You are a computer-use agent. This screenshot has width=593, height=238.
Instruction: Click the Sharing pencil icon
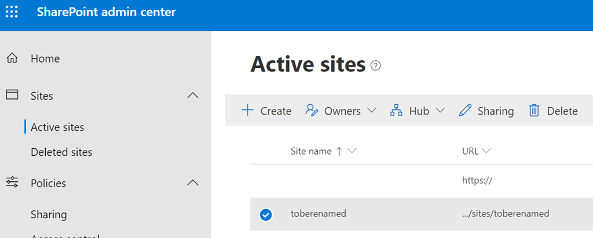(465, 111)
